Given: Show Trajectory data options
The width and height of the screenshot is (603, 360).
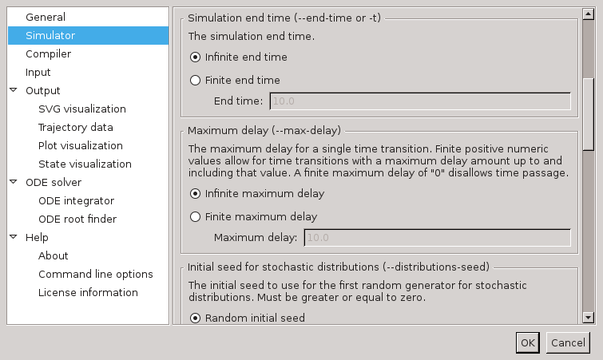Looking at the screenshot, I should point(76,127).
